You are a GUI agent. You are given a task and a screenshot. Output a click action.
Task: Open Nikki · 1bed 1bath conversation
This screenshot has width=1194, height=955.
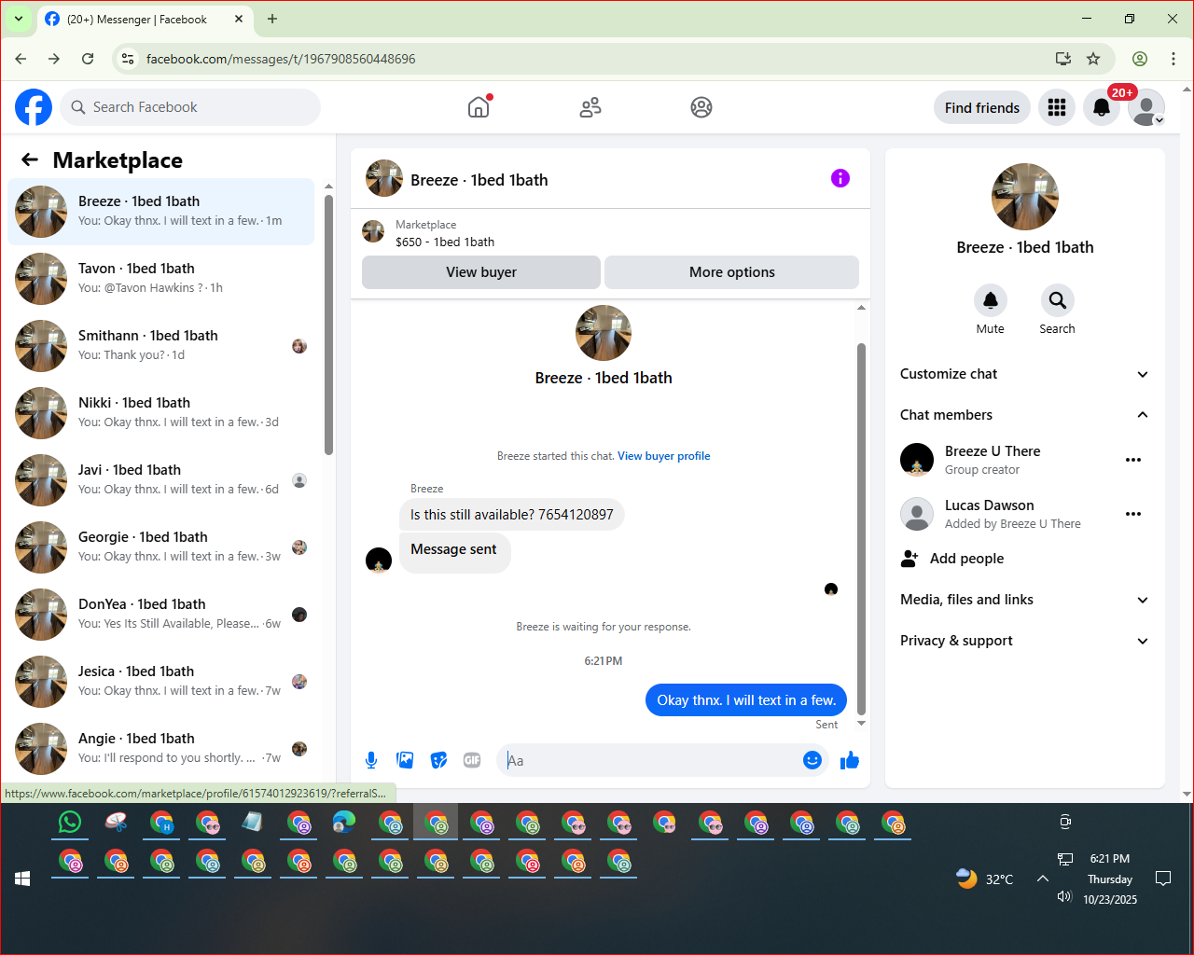[x=160, y=413]
